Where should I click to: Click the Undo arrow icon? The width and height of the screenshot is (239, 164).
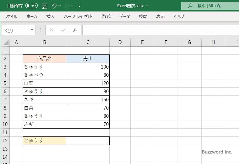[54, 6]
